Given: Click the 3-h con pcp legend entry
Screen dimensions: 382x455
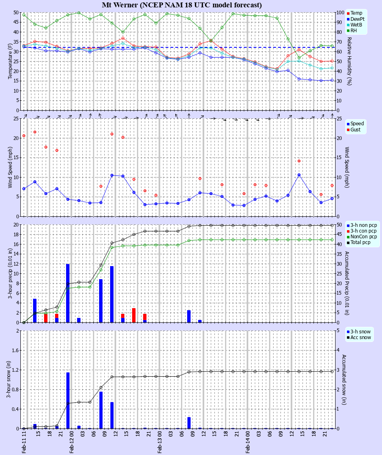Looking at the screenshot, I should (x=362, y=231).
